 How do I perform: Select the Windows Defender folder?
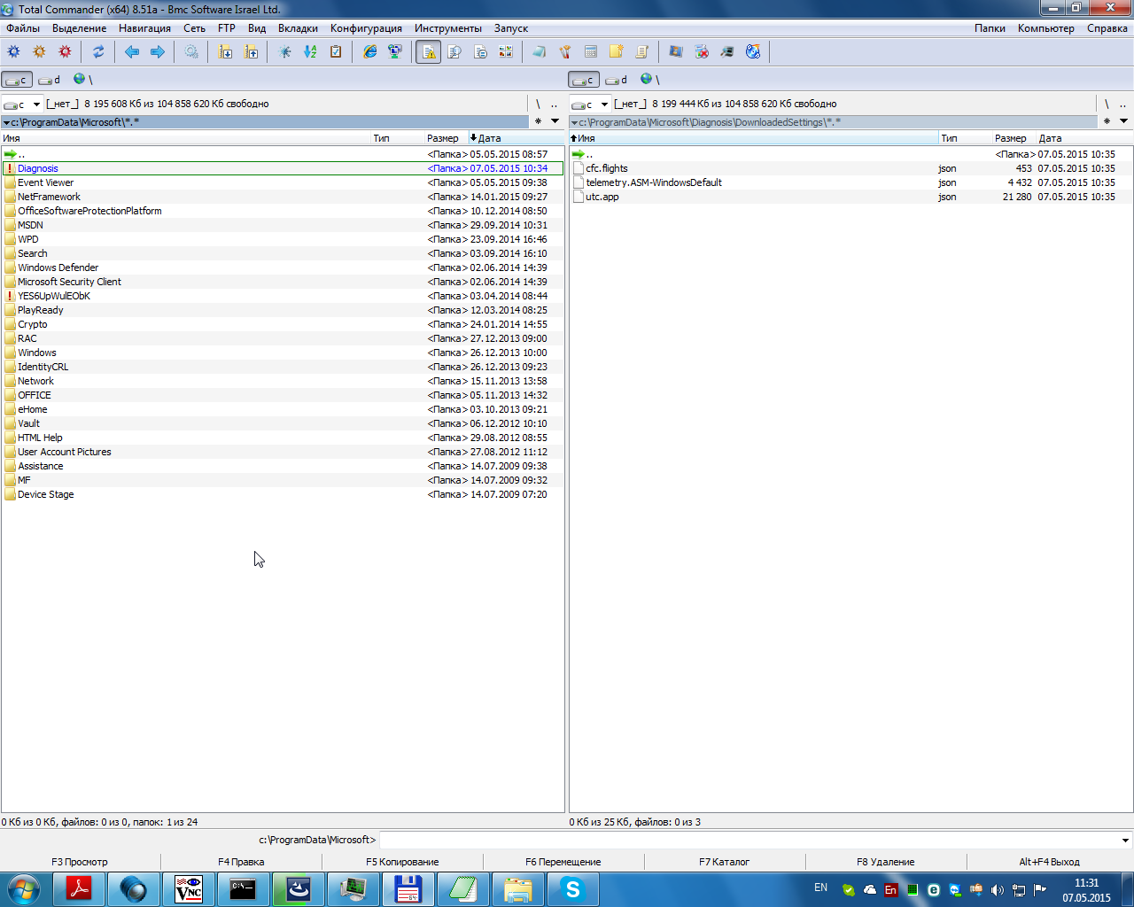(283, 267)
